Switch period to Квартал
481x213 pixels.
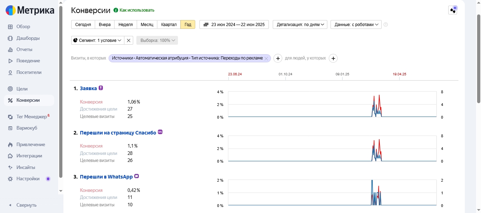tap(169, 25)
